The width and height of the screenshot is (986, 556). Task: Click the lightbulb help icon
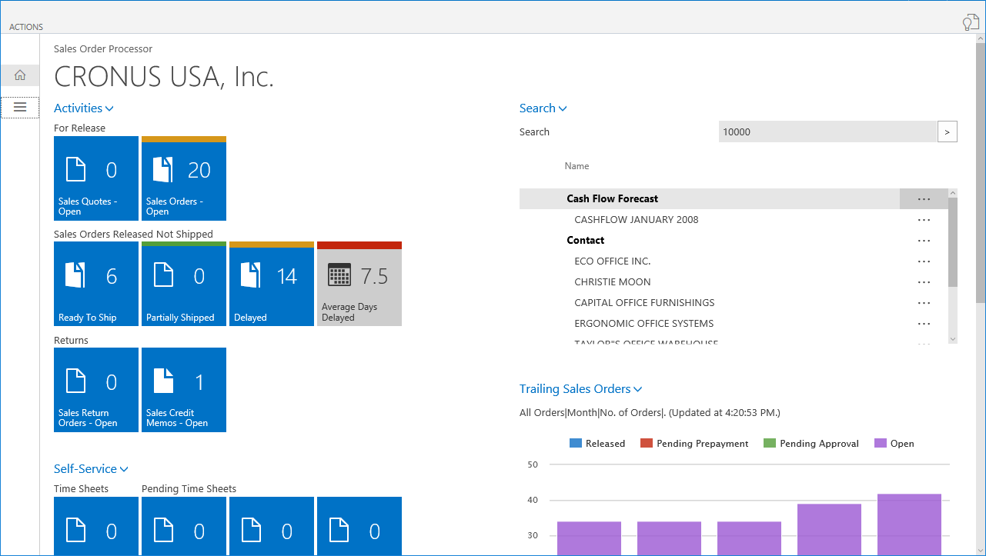(x=971, y=23)
